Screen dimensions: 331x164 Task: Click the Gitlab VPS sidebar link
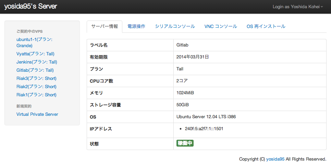35,70
